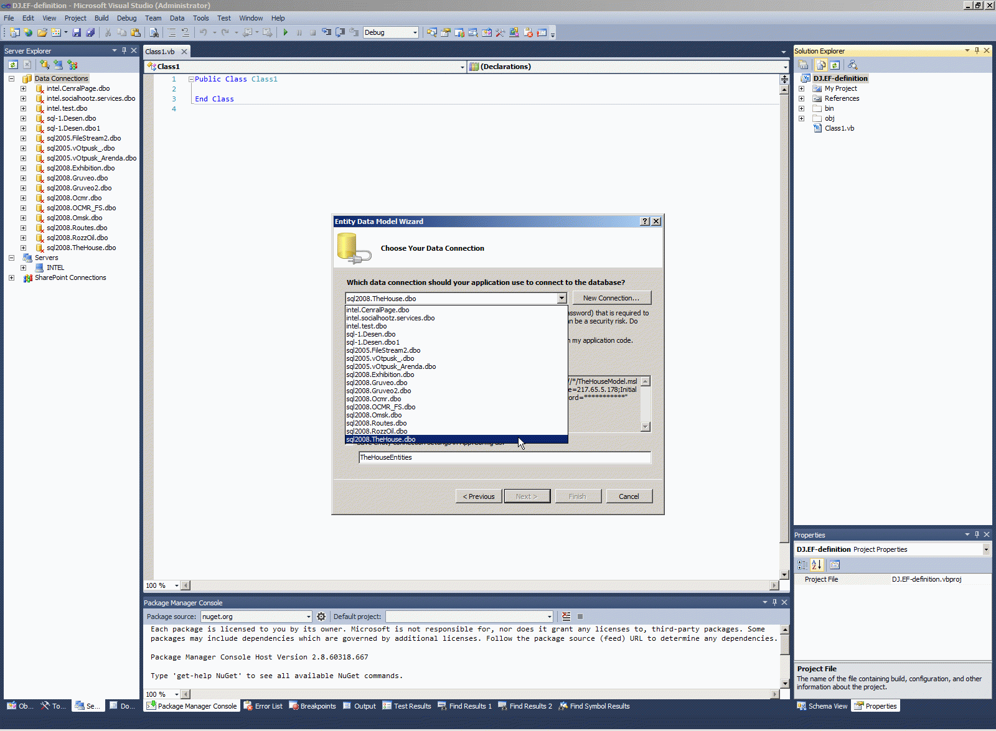Click the Uncomment lines icon
Viewport: 996px width, 731px height.
click(185, 32)
